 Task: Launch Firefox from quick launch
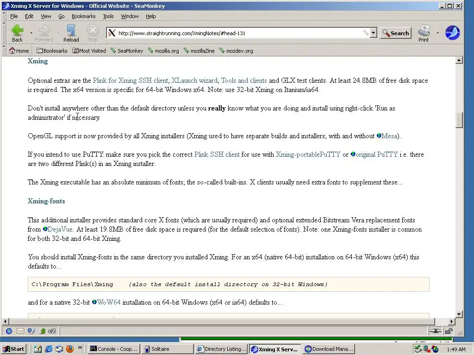pos(70,349)
